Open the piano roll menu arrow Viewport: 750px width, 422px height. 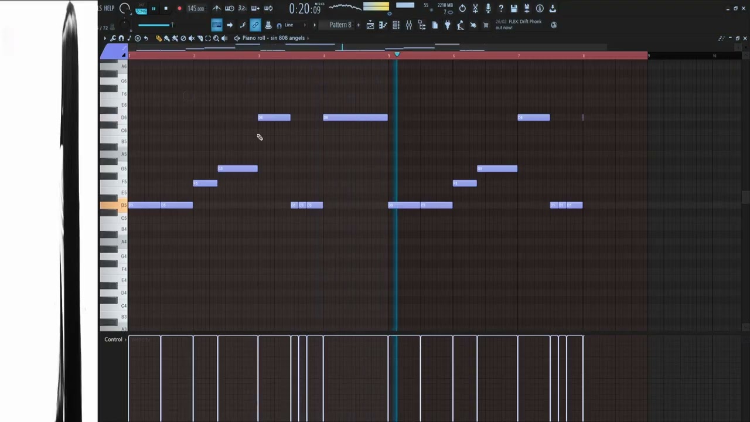click(105, 38)
